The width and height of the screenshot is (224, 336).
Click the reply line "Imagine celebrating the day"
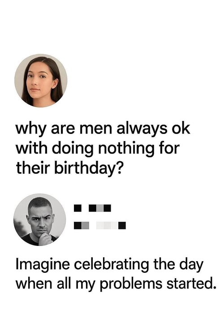point(109,265)
